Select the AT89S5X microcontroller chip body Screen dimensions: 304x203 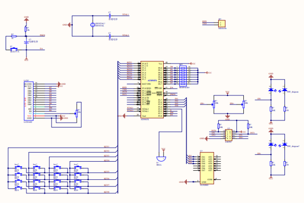click(x=152, y=90)
